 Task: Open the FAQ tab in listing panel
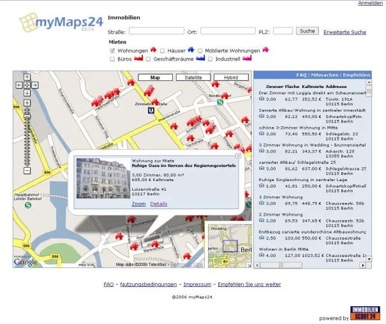[301, 75]
